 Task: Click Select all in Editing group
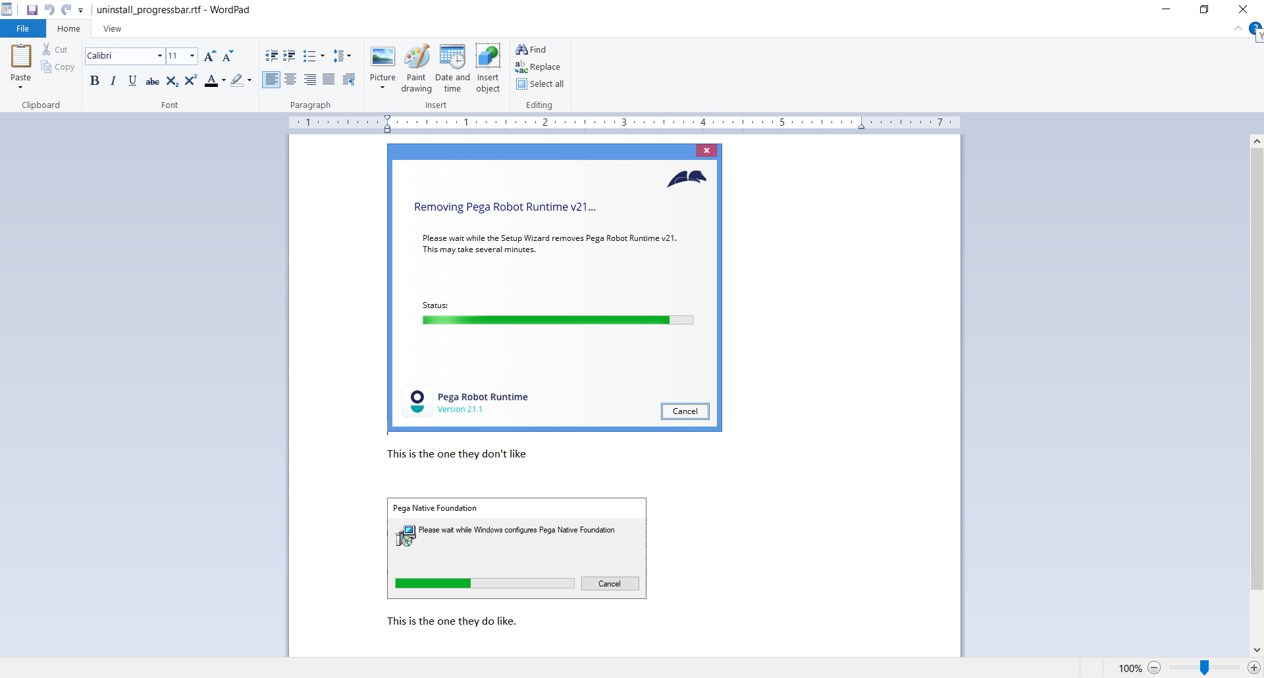[x=540, y=84]
